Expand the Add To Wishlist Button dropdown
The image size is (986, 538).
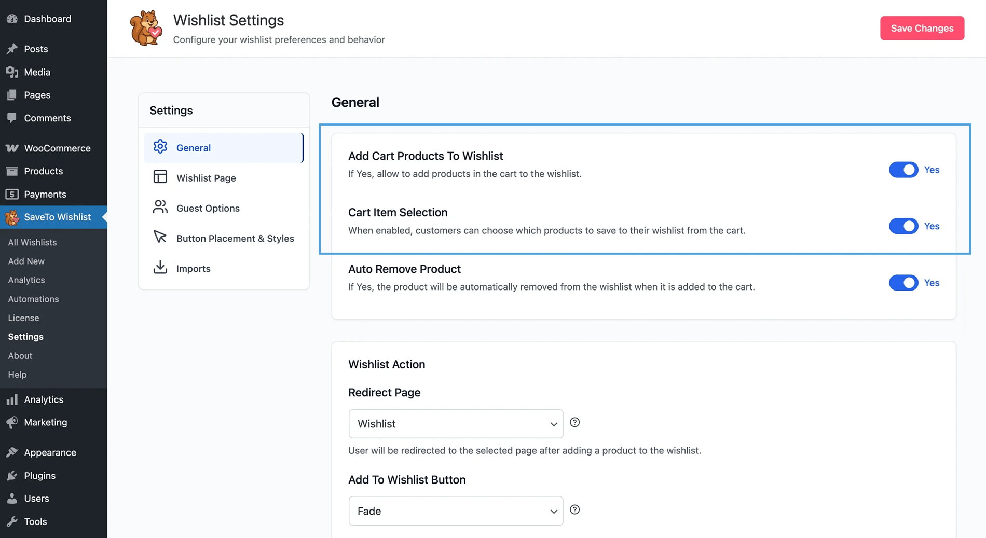point(456,511)
